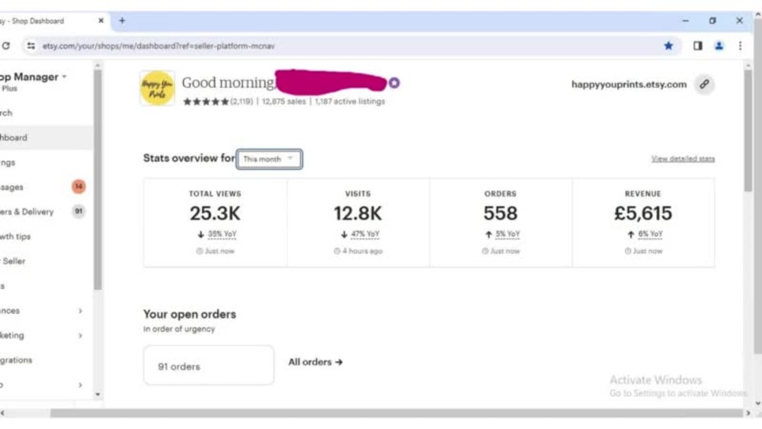The height and width of the screenshot is (429, 762).
Task: Open Messages in the sidebar
Action: 11,187
